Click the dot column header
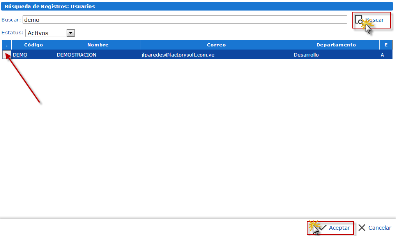 7,45
